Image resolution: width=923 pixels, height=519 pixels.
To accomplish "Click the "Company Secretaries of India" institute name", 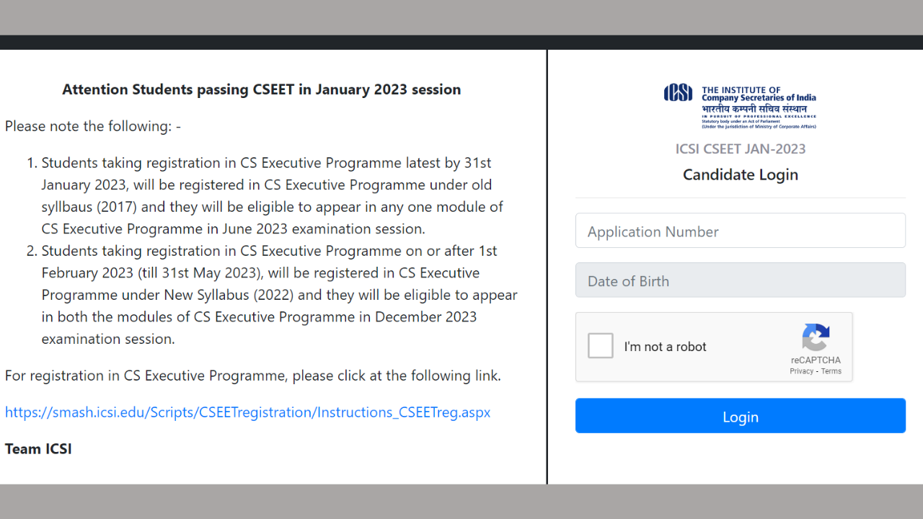I will click(x=759, y=98).
